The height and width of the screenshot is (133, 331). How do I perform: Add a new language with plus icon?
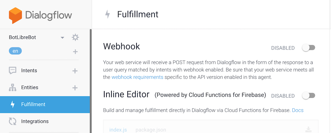click(75, 51)
